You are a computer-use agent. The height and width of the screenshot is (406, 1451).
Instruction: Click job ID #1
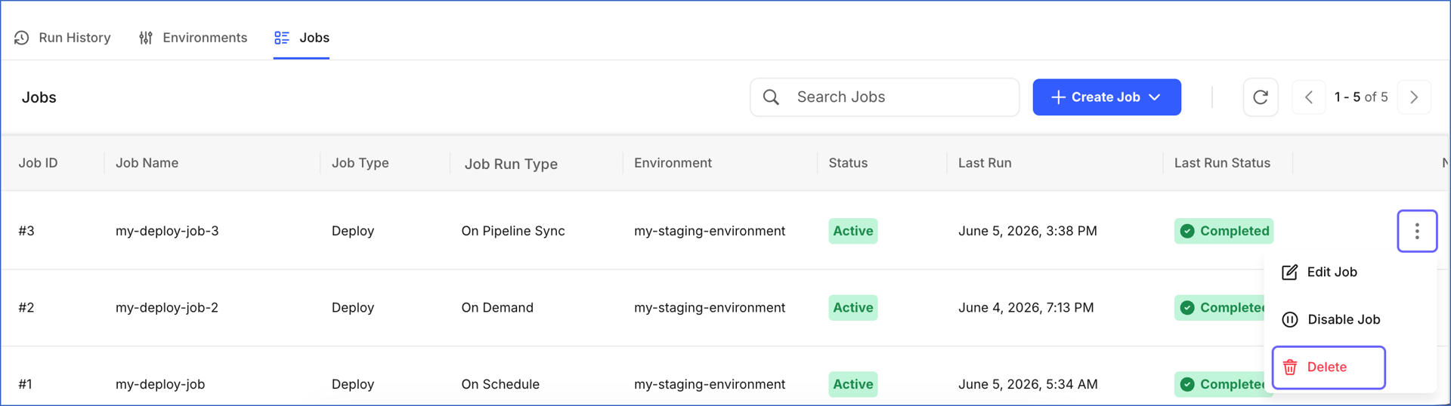26,384
